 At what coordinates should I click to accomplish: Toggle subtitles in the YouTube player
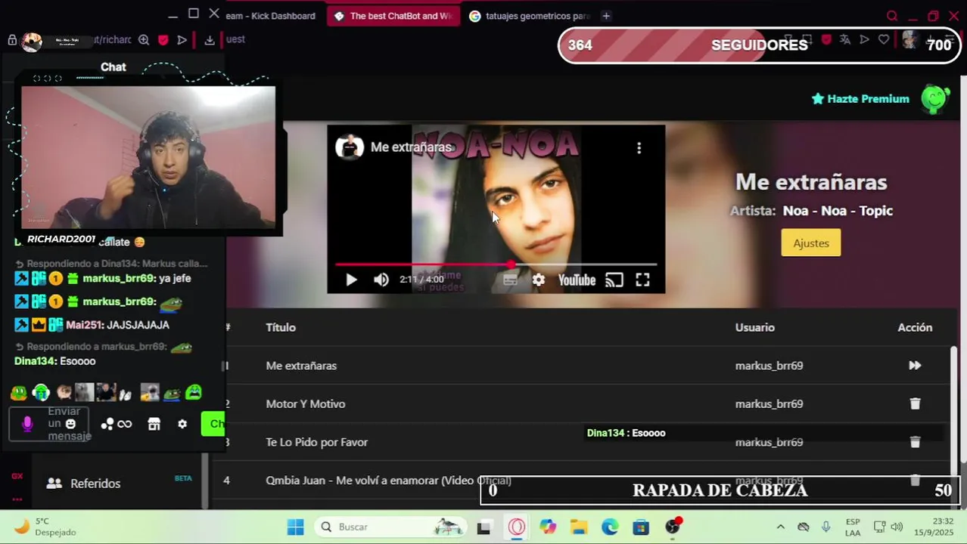[510, 280]
